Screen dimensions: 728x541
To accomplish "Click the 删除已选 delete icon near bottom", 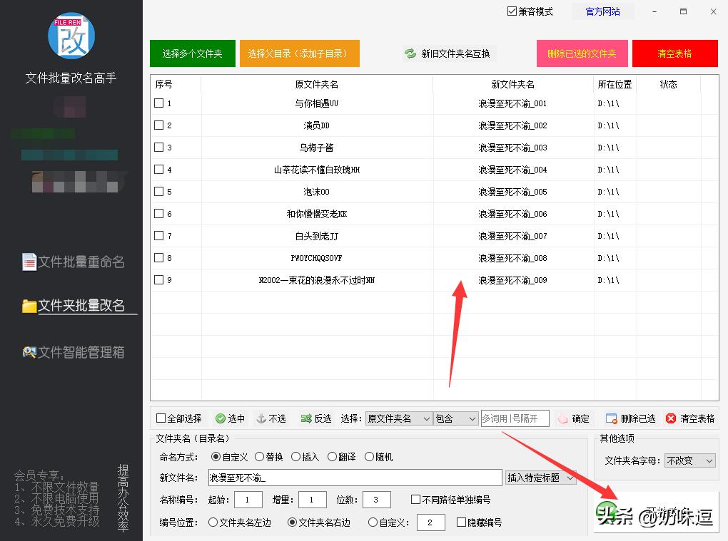I will (x=610, y=418).
